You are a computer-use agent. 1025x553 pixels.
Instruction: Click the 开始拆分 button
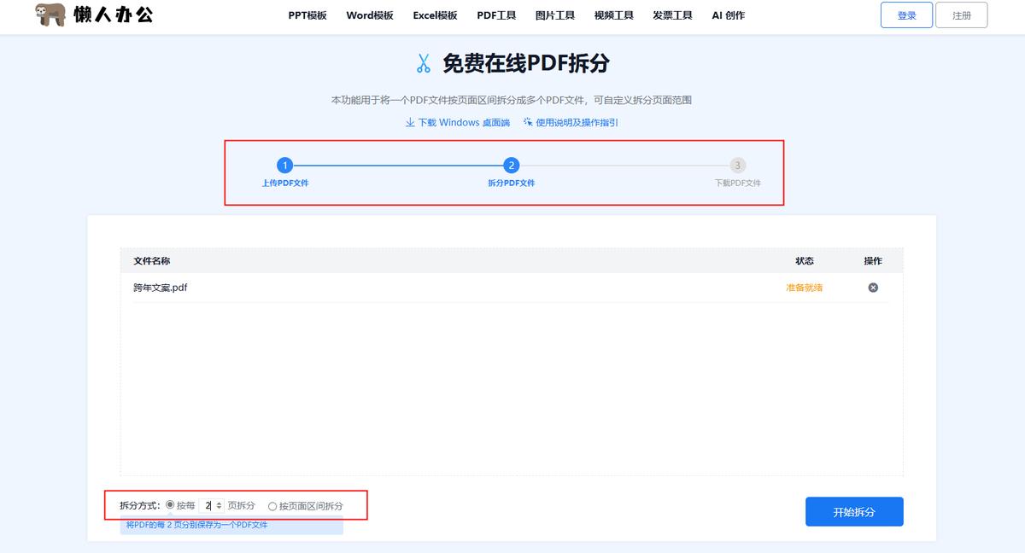pos(854,511)
